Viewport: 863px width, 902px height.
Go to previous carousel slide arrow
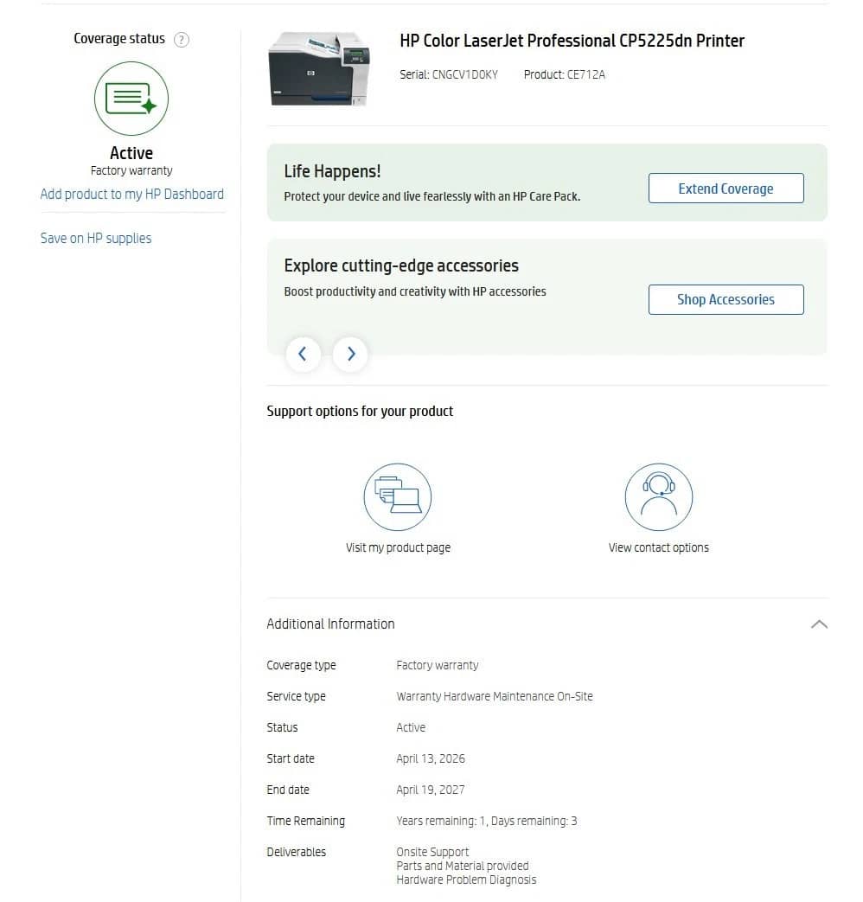(303, 354)
